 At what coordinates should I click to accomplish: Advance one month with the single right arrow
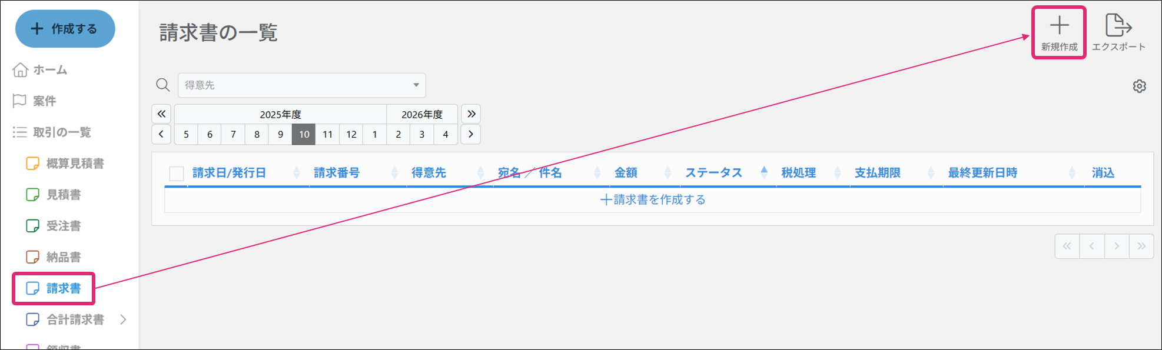tap(470, 135)
